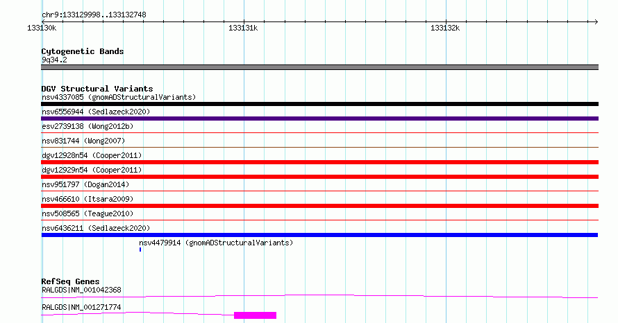This screenshot has height=323, width=618.
Task: Open the RALGDS|NM_001042368 transcript label
Action: [x=81, y=290]
